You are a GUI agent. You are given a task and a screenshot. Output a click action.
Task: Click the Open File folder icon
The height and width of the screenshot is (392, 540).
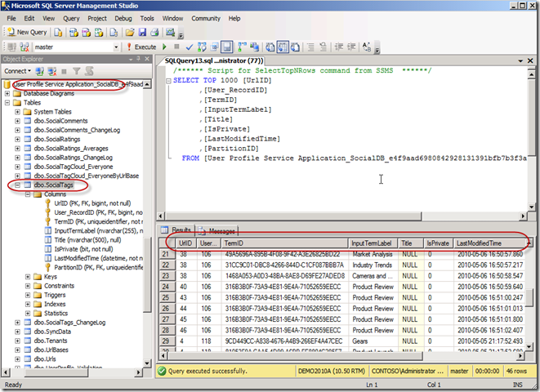[130, 32]
